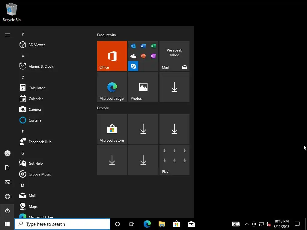Image resolution: width=307 pixels, height=230 pixels.
Task: Click the A letter group header
Action: (23, 56)
